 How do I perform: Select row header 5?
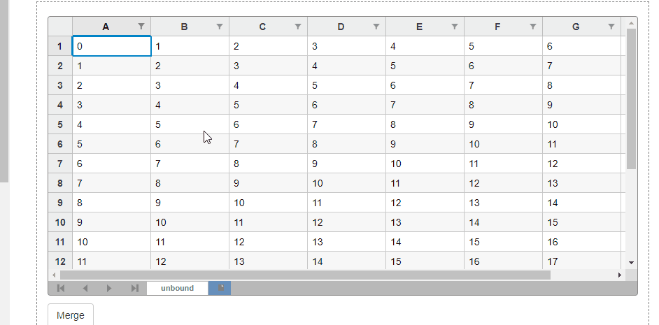tap(60, 124)
